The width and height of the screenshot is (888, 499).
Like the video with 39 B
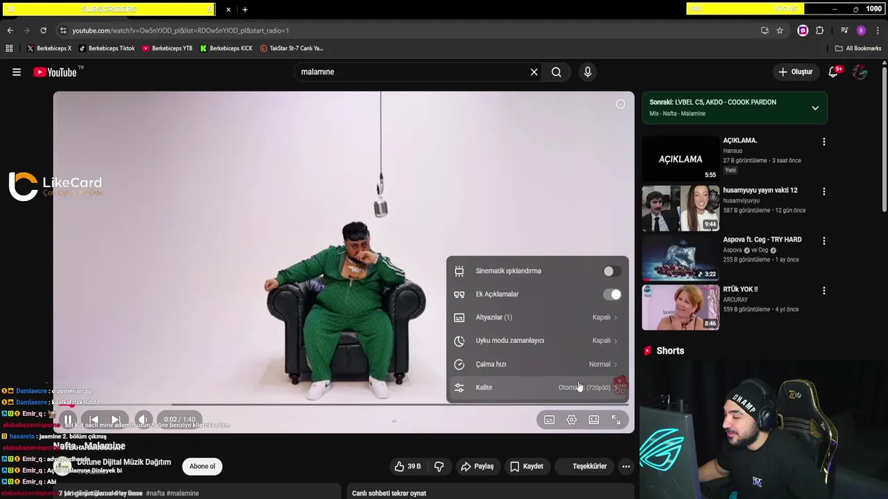point(407,466)
